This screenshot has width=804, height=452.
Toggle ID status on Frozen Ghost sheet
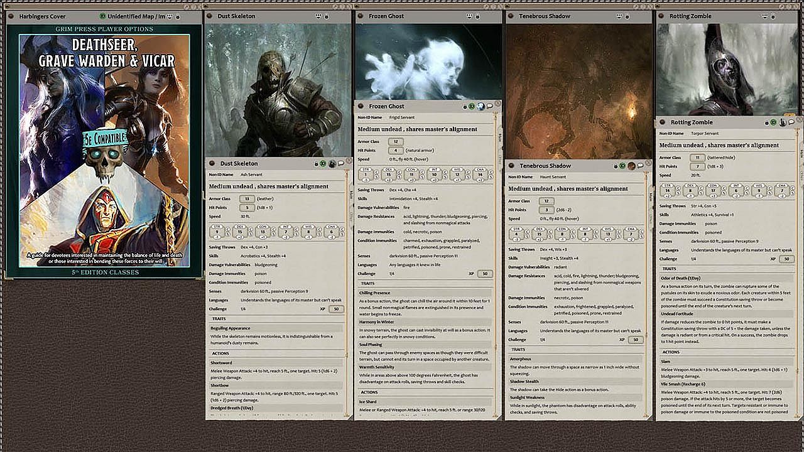472,106
